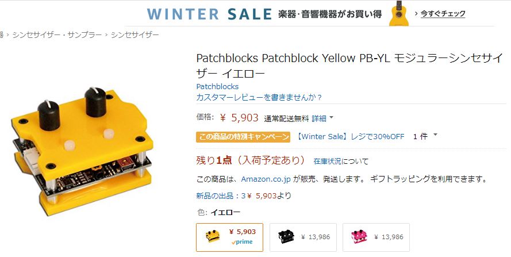
Task: Click the Patchblocks brand link
Action: 217,86
